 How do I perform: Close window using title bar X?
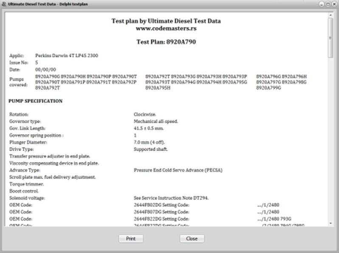coord(334,4)
